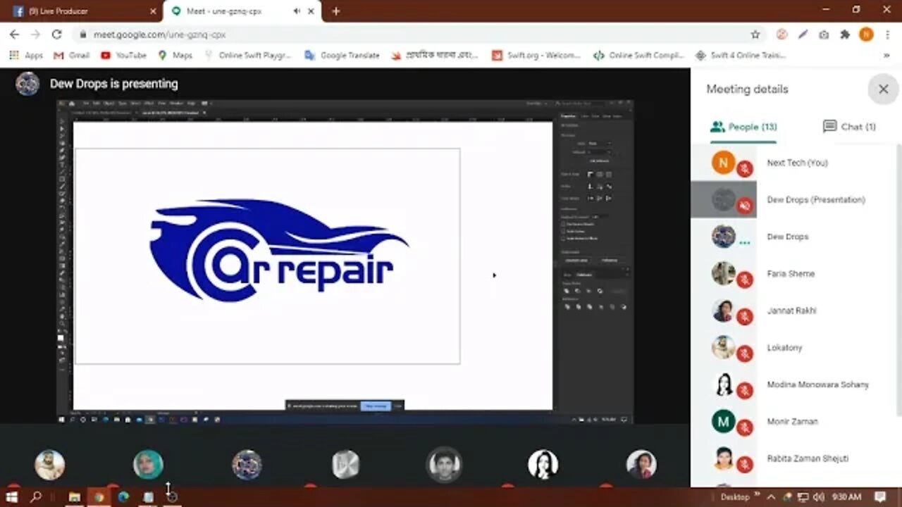
Task: Click Faria Sheme profile picture
Action: click(x=723, y=273)
